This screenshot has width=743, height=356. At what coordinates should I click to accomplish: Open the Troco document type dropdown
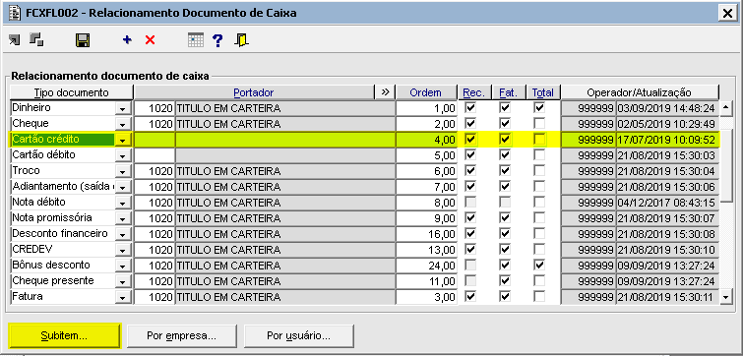point(123,171)
